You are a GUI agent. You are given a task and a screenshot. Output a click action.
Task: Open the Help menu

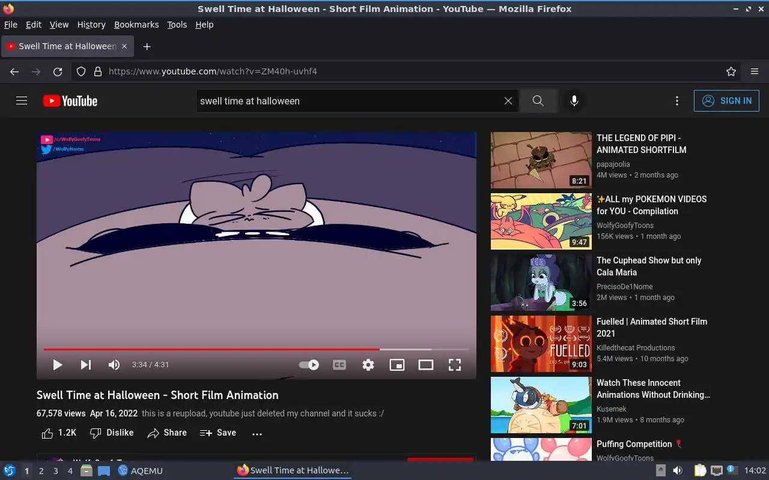click(204, 25)
